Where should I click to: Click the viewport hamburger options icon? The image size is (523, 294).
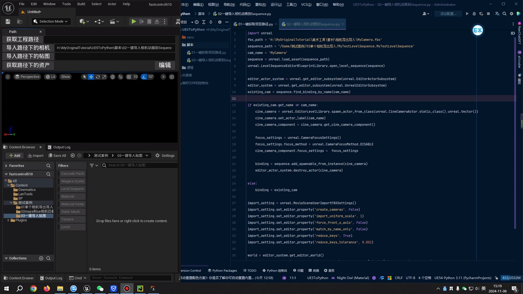coord(8,77)
